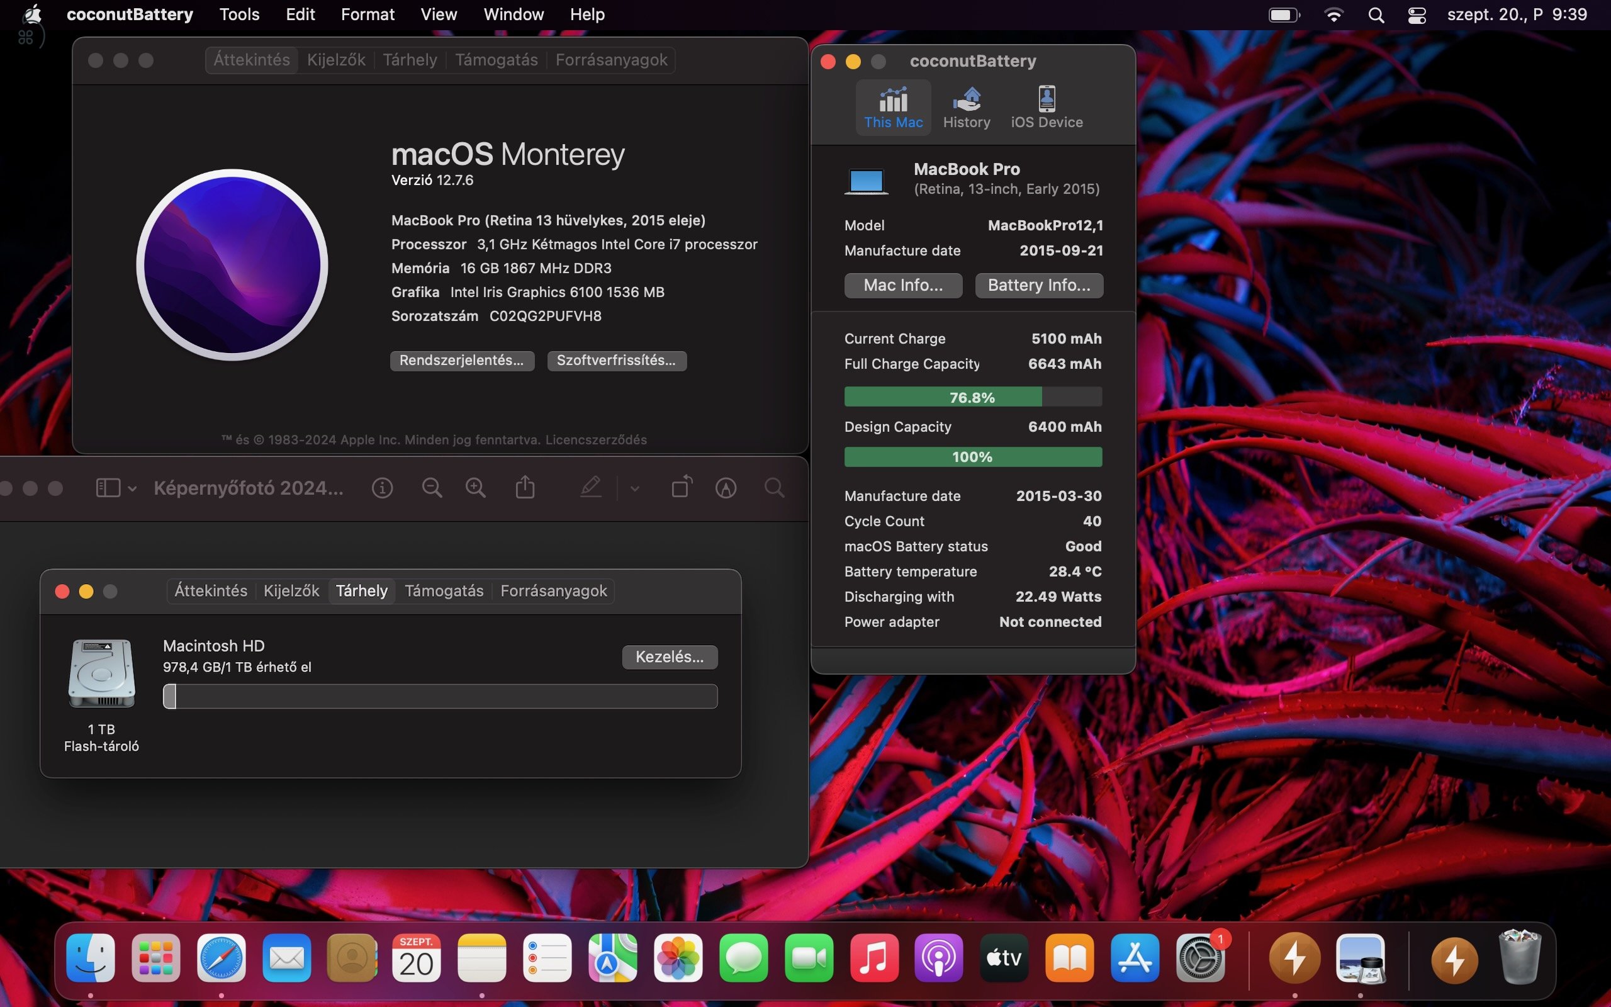
Task: Open Rendszerjelentés... system report button
Action: (x=462, y=360)
